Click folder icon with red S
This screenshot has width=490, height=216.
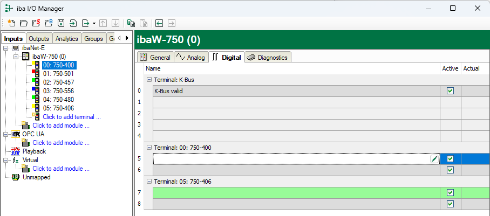pos(36,23)
